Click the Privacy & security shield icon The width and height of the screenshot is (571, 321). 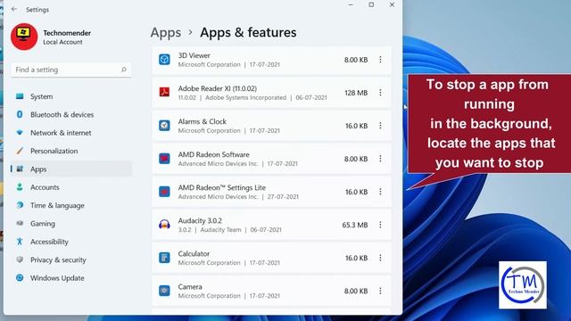(20, 259)
